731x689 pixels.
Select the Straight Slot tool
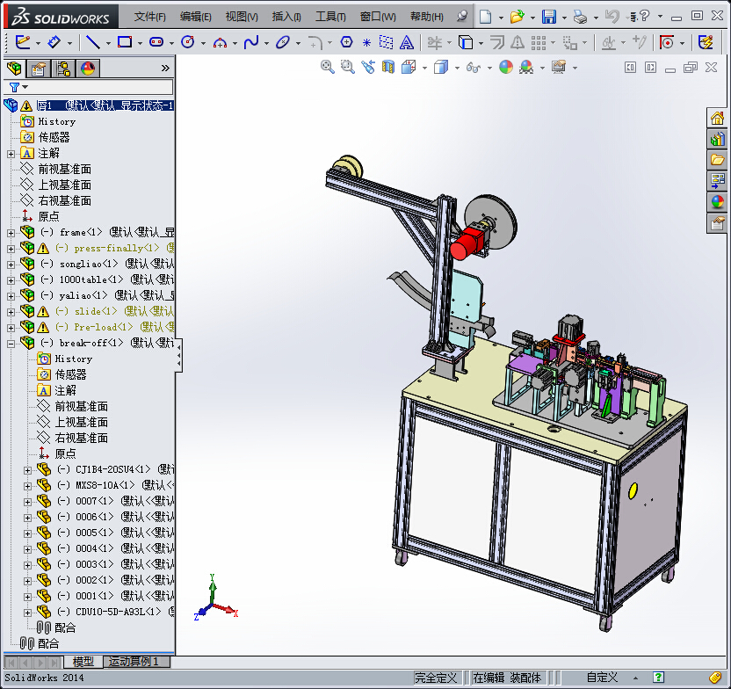[x=156, y=42]
